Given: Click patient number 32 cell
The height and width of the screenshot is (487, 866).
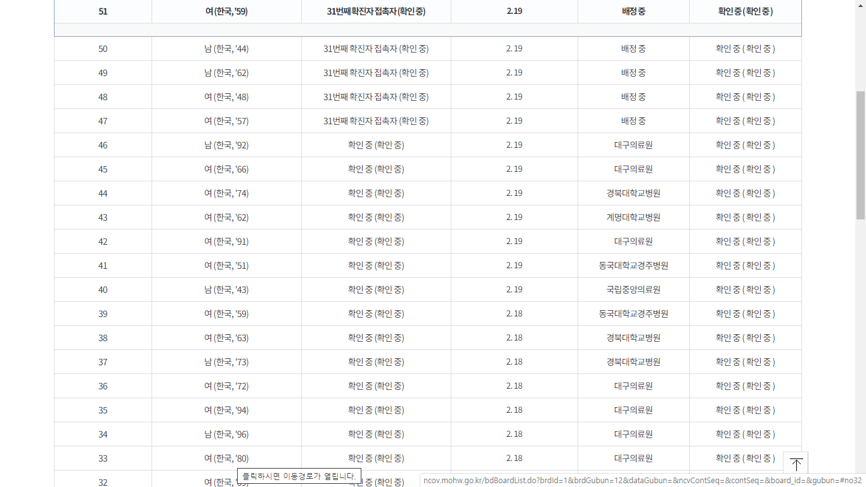Looking at the screenshot, I should [103, 482].
